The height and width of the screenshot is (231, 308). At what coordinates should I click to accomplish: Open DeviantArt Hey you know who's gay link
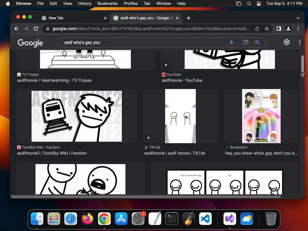261,153
